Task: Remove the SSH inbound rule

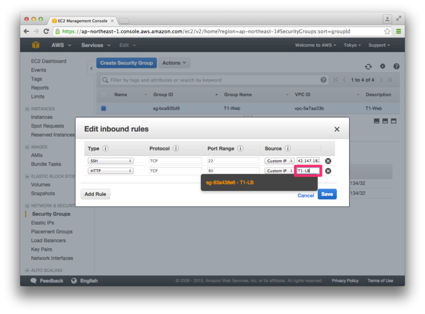Action: 328,161
